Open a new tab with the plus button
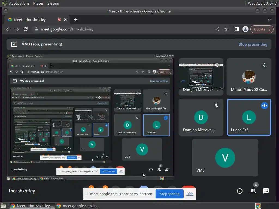This screenshot has height=209, width=279. [76, 20]
